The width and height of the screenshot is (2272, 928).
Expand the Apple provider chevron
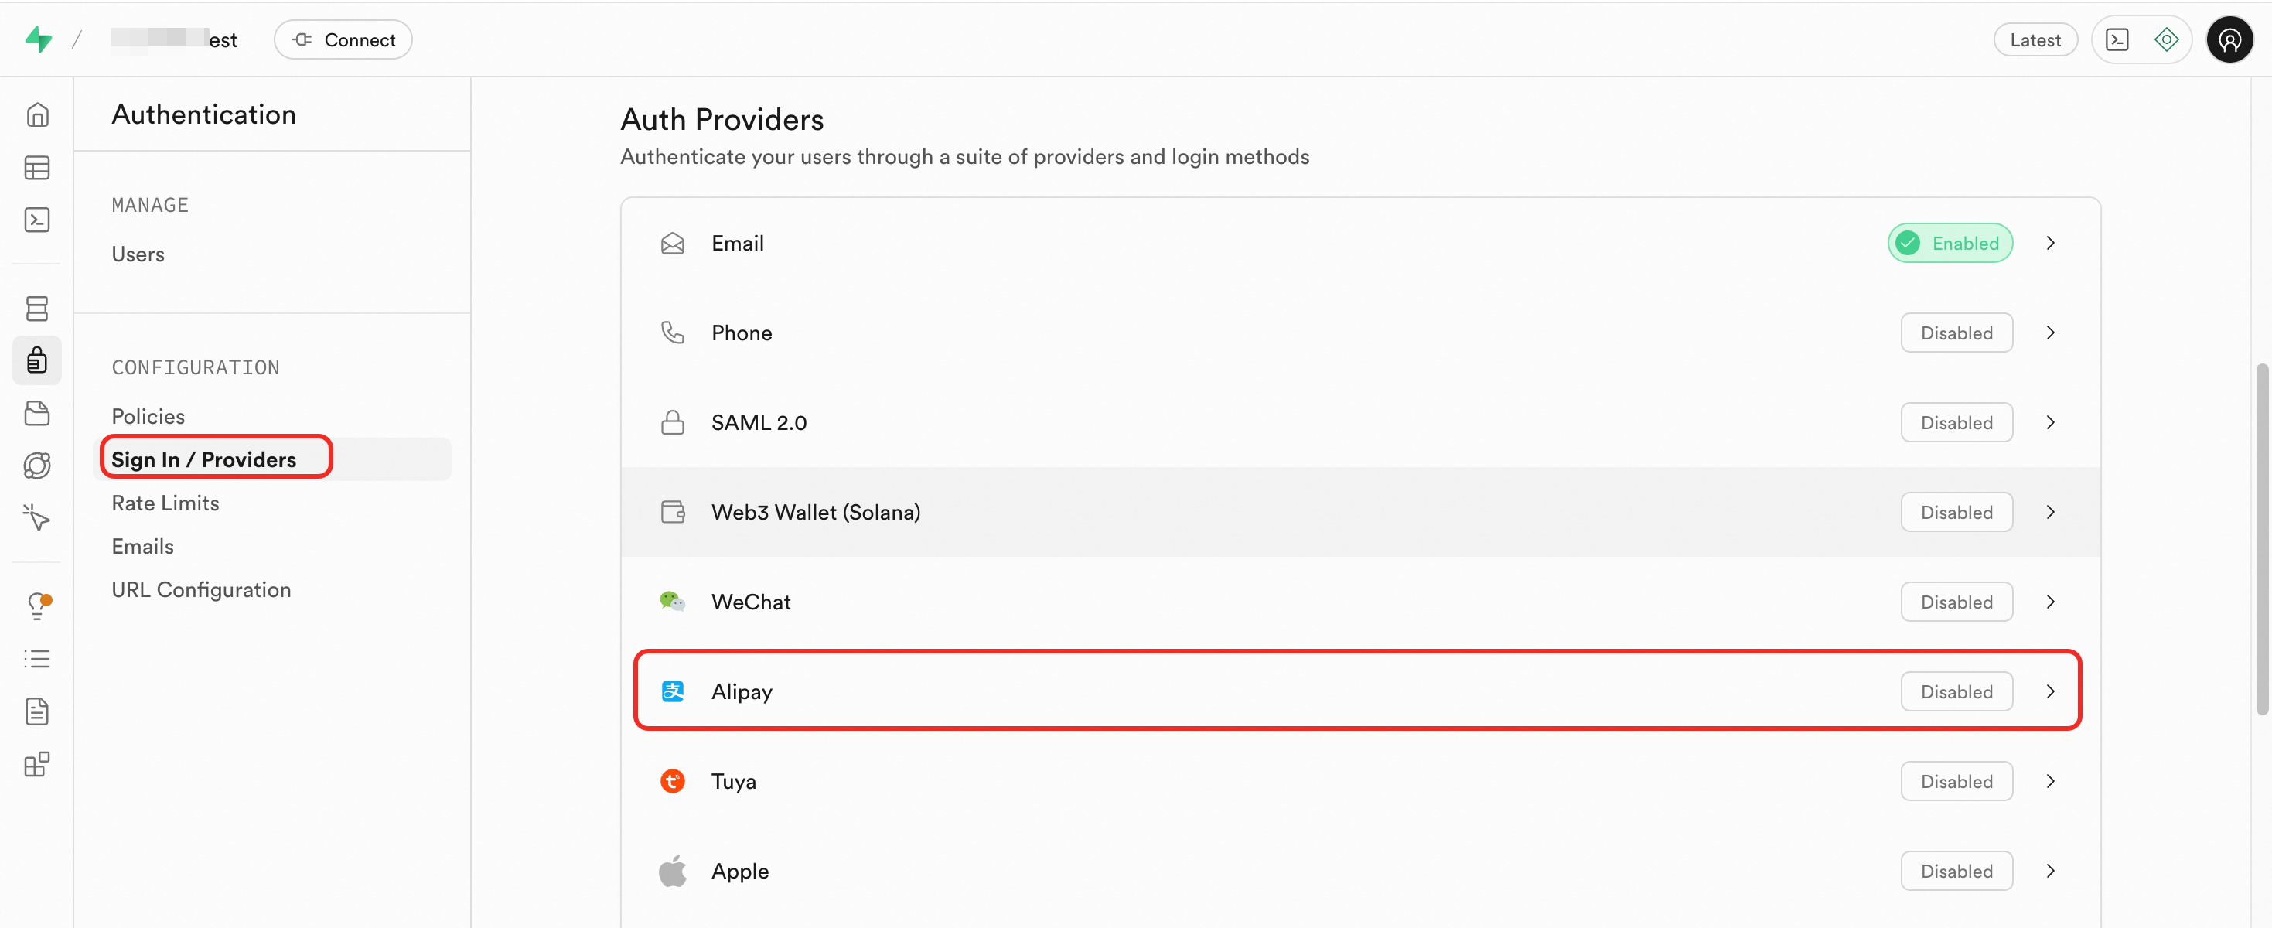[x=2051, y=871]
